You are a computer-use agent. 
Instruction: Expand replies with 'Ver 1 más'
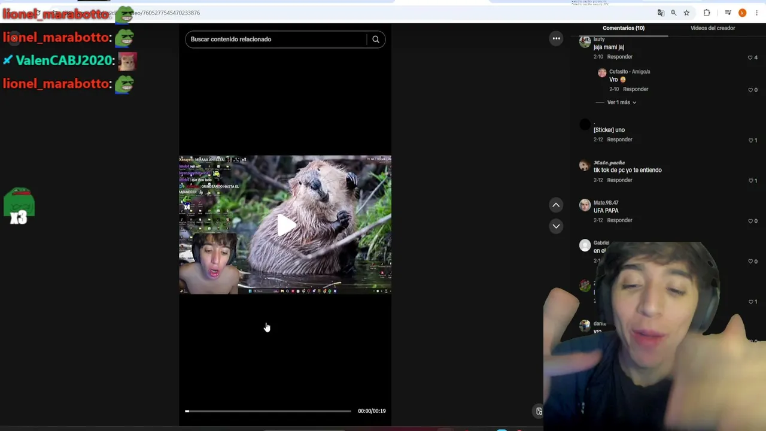pos(622,102)
